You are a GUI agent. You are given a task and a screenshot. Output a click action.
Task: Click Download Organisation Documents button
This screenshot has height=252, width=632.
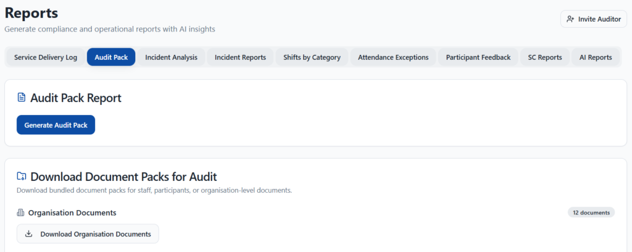click(88, 234)
